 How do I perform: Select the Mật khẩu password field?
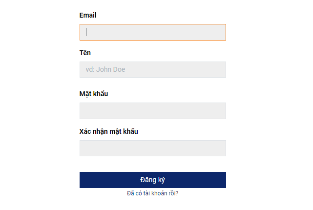click(x=152, y=111)
